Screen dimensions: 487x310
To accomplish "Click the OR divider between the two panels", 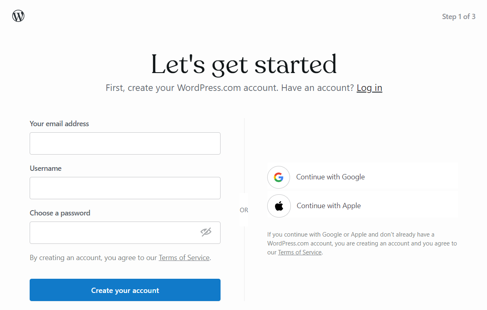I will tap(244, 210).
